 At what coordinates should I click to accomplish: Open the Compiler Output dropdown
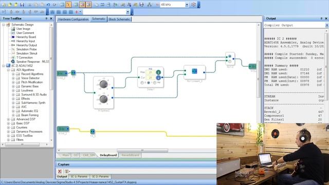click(327, 25)
